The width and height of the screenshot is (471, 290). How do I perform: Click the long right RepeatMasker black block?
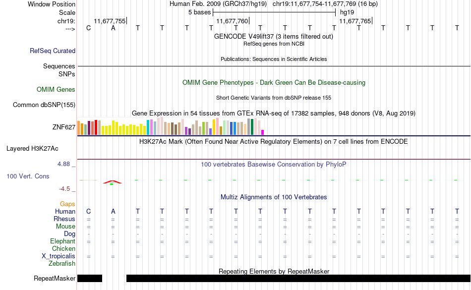pos(298,278)
